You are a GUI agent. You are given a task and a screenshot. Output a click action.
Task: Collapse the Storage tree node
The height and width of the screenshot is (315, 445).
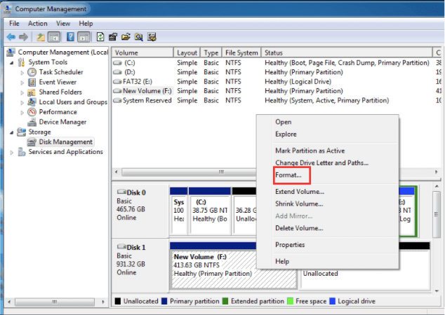tap(12, 132)
